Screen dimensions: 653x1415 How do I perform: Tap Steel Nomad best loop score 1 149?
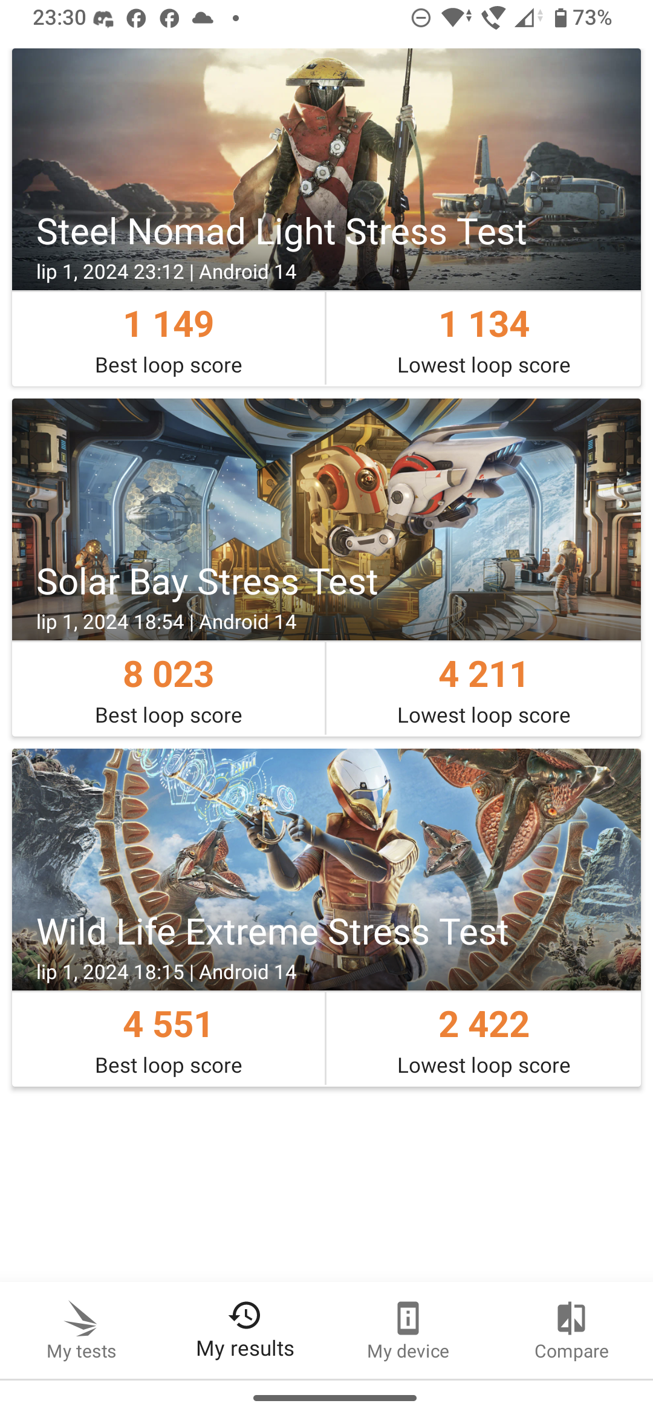[x=169, y=325]
